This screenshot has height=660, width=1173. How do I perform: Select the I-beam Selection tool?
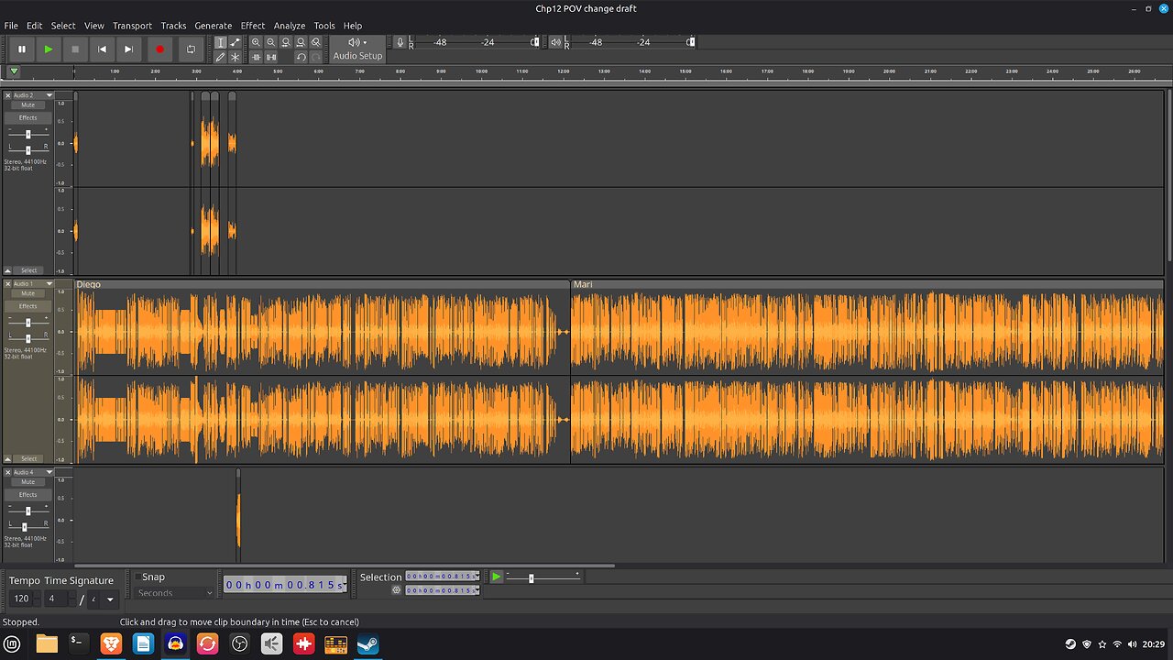point(220,42)
